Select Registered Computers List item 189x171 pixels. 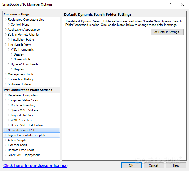tap(26, 20)
